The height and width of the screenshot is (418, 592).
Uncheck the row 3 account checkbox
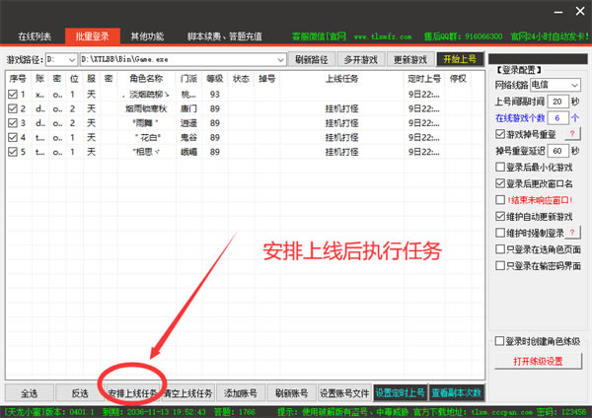pyautogui.click(x=12, y=123)
